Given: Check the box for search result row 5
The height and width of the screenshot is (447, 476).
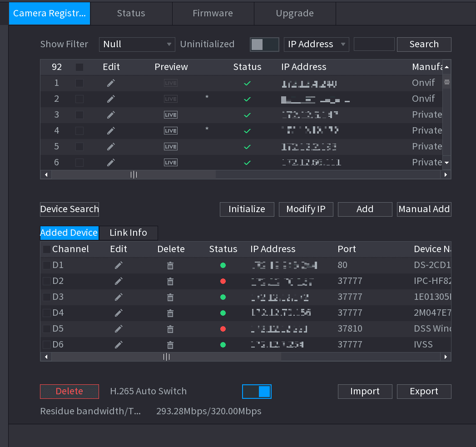Looking at the screenshot, I should [x=79, y=147].
